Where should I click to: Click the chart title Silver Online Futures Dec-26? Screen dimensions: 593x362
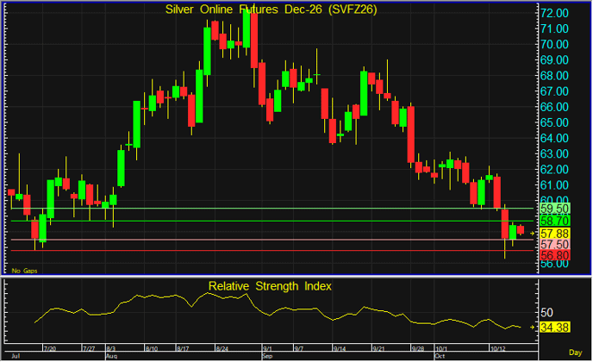pos(272,9)
